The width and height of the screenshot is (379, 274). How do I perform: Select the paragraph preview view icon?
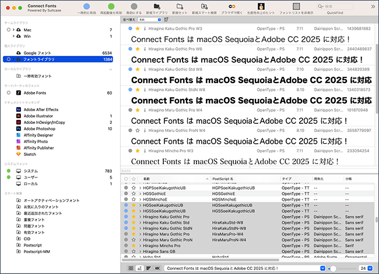pos(149,268)
